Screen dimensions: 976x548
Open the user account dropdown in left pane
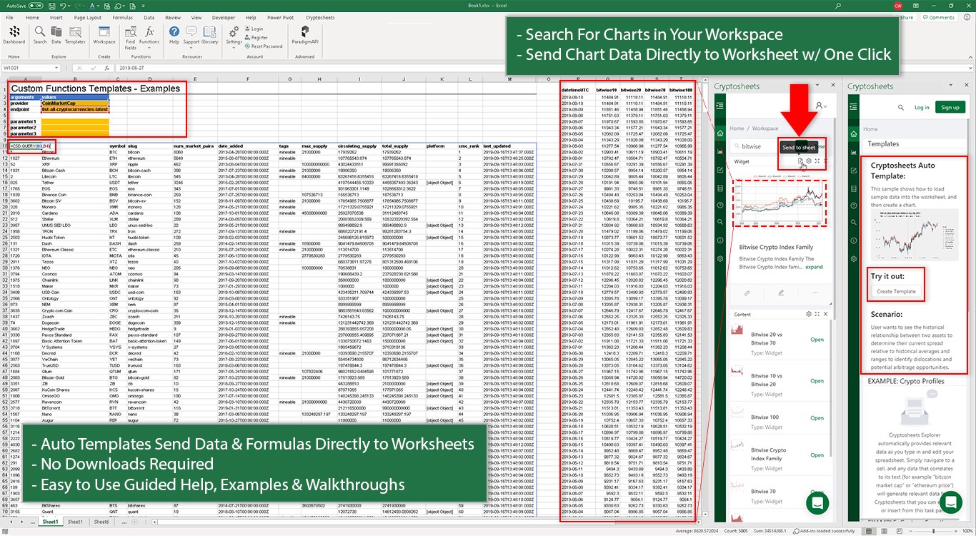tap(821, 106)
